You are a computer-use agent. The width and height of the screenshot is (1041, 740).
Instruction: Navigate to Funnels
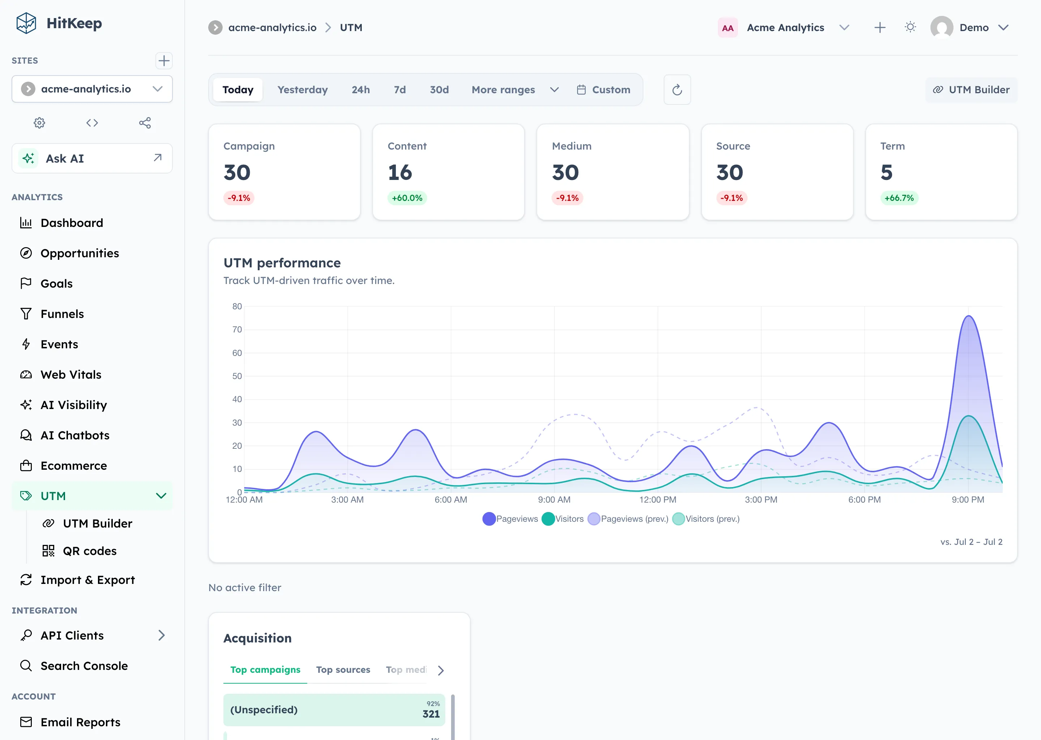point(92,314)
